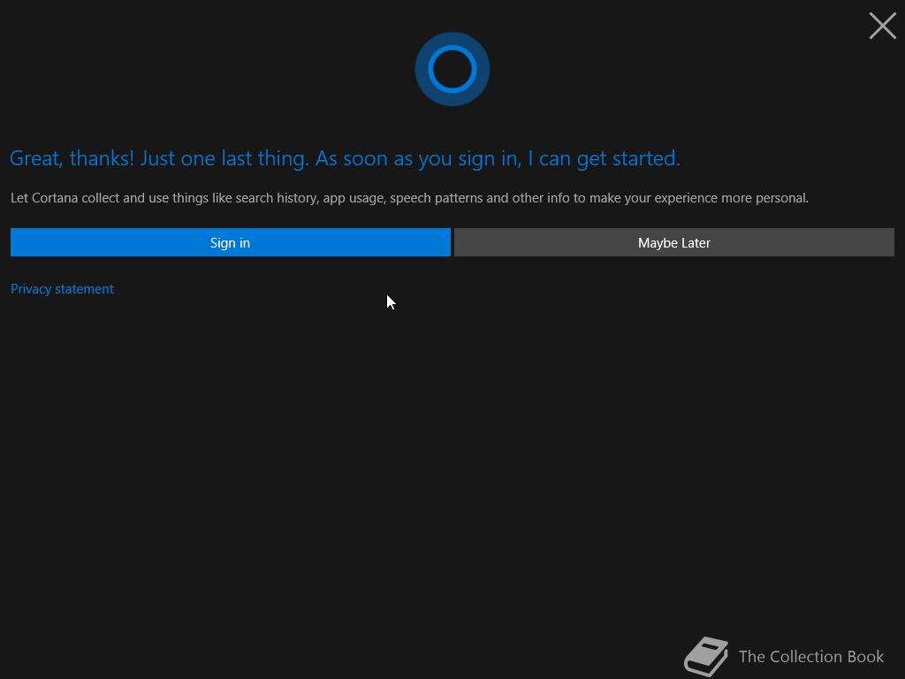This screenshot has width=905, height=679.
Task: Click the Sign in button
Action: tap(231, 242)
